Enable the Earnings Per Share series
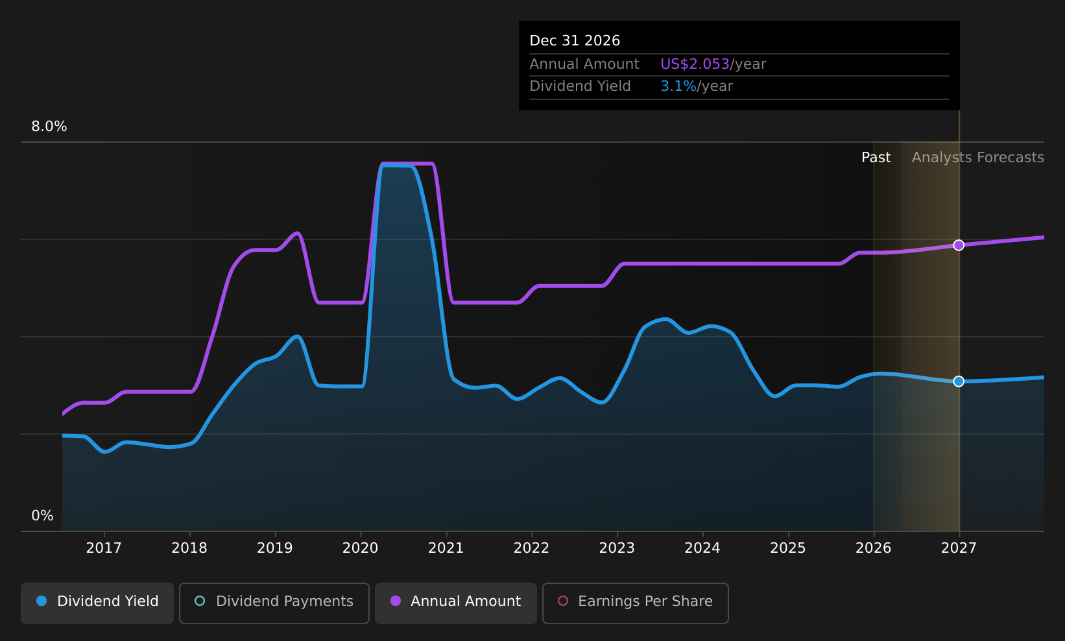 coord(636,603)
